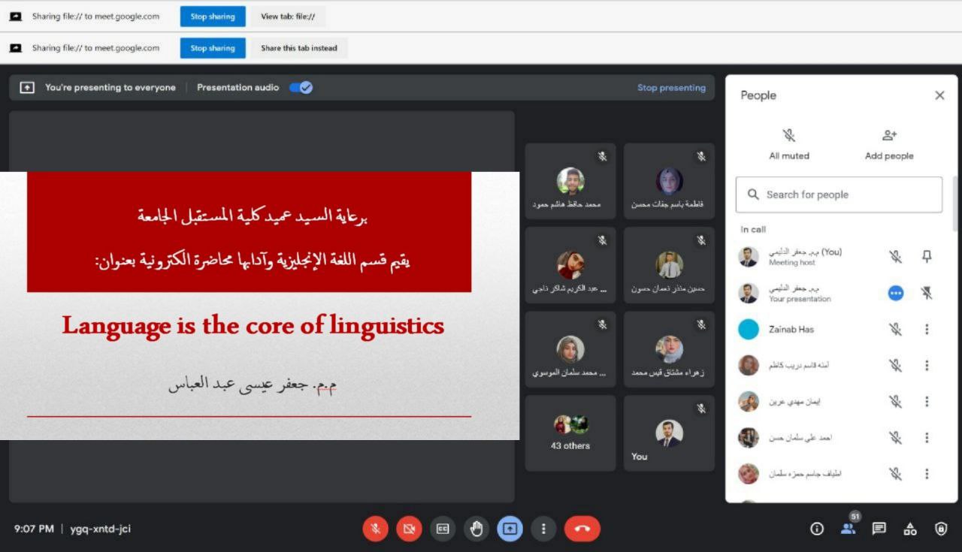Click the 9:07 PM clock text
The height and width of the screenshot is (552, 962).
tap(34, 529)
